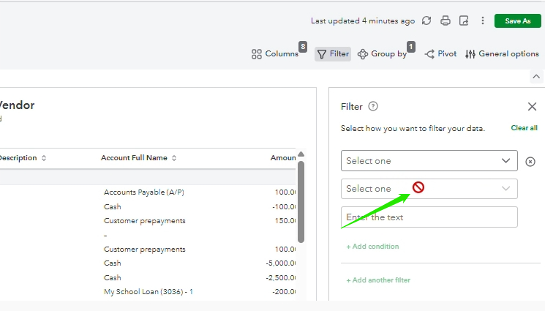Open the Filter help question mark
Image resolution: width=545 pixels, height=311 pixels.
[373, 107]
